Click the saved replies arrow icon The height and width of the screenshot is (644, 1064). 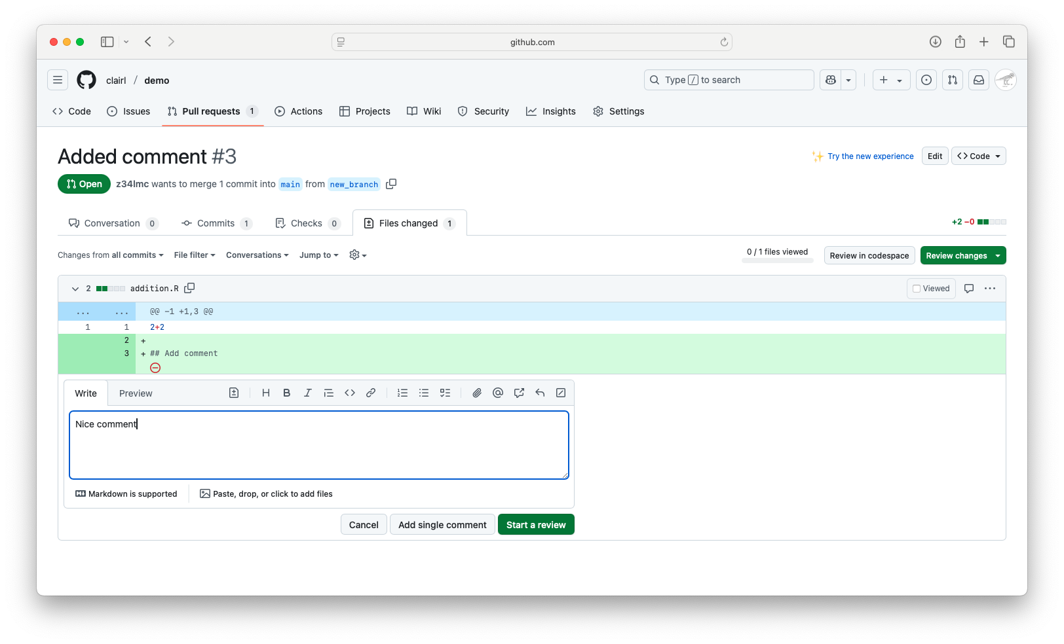point(540,393)
